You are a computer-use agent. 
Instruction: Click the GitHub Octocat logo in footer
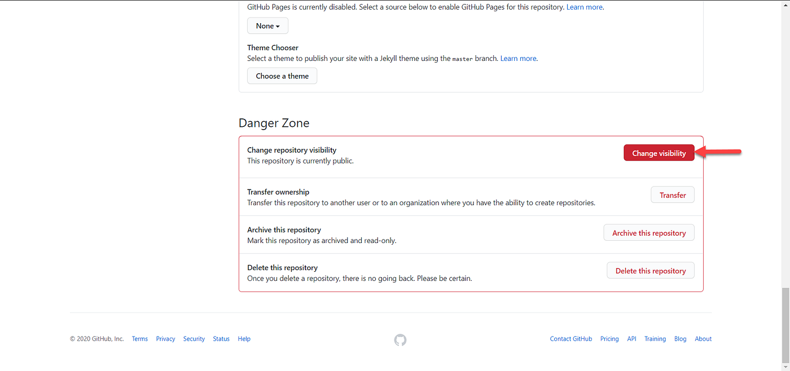click(x=400, y=340)
